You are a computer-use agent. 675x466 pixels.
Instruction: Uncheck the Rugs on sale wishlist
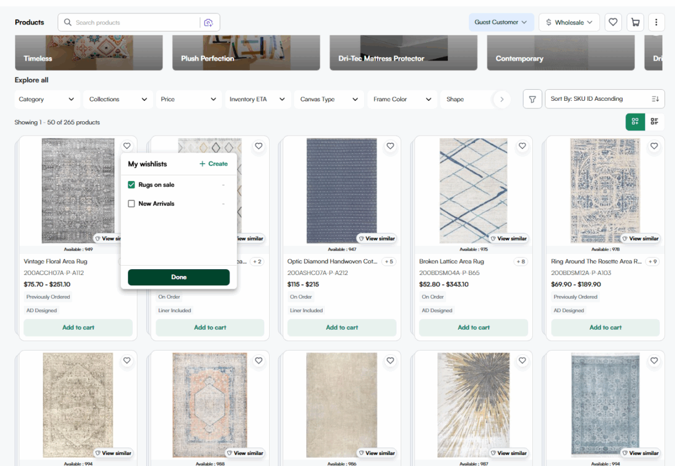tap(132, 185)
